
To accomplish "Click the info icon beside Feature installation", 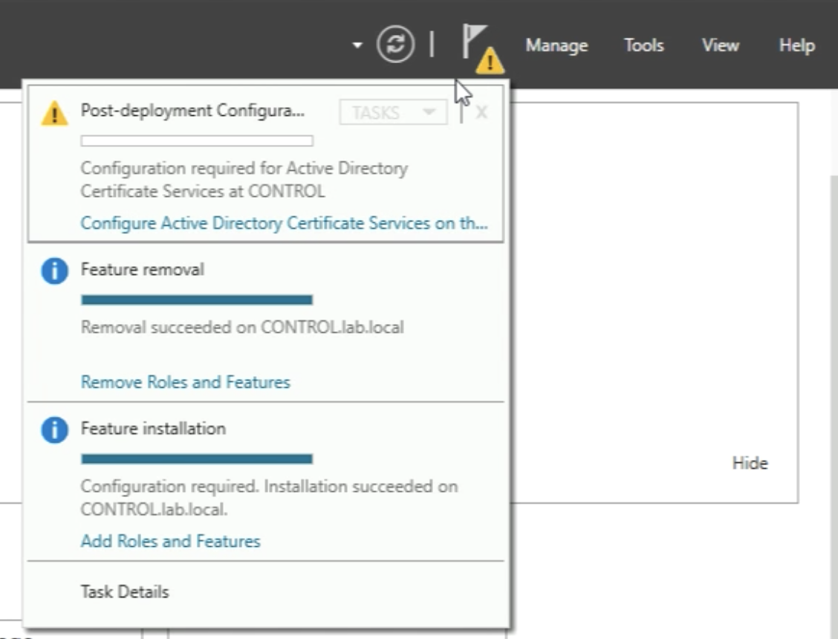I will (x=54, y=430).
